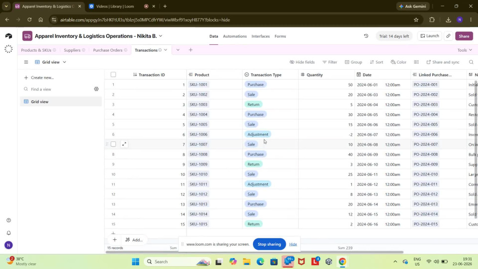Switch to the Interfaces tab
The height and width of the screenshot is (269, 478).
tap(261, 36)
